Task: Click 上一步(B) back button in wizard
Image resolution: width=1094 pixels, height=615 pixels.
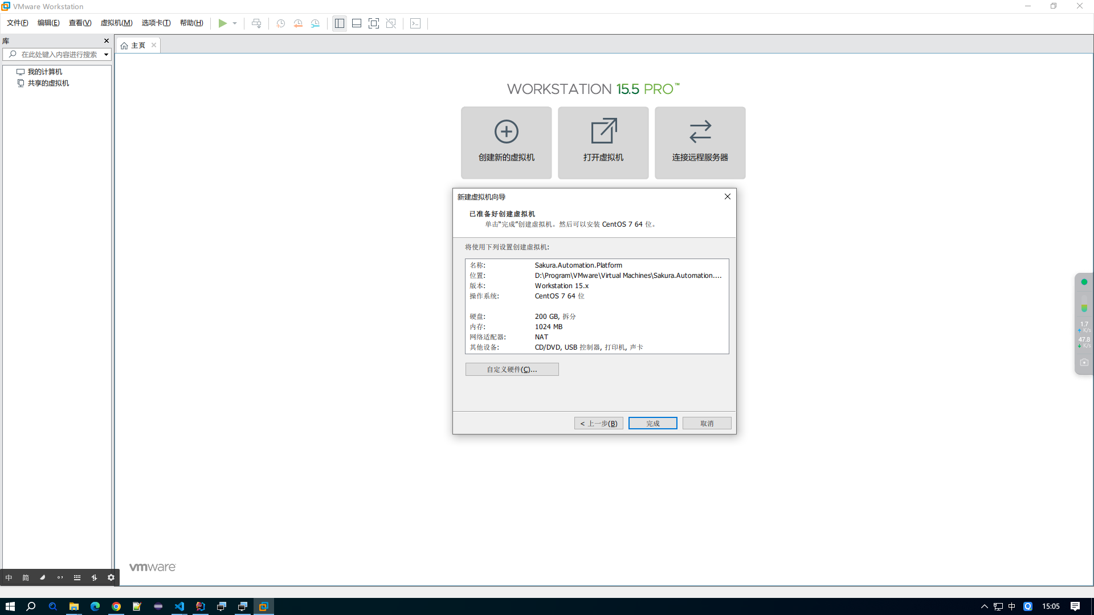Action: (x=599, y=423)
